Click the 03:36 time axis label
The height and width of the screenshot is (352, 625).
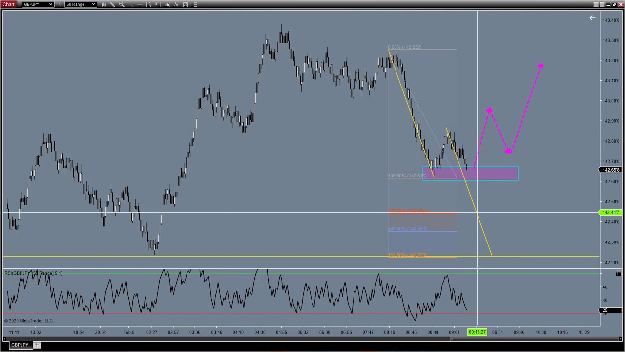point(195,332)
